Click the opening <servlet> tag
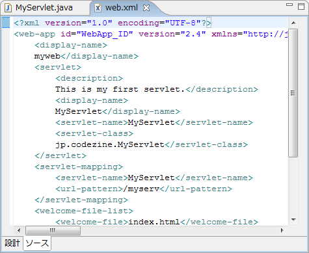This screenshot has width=309, height=253. coord(58,67)
